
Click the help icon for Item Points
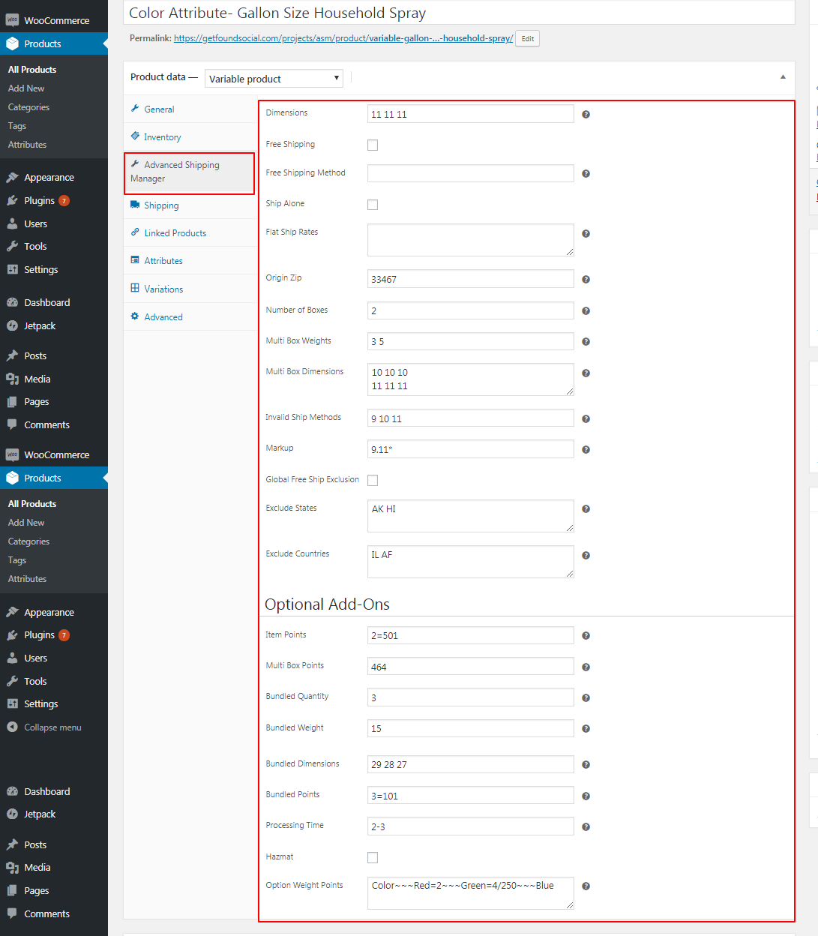(x=586, y=636)
